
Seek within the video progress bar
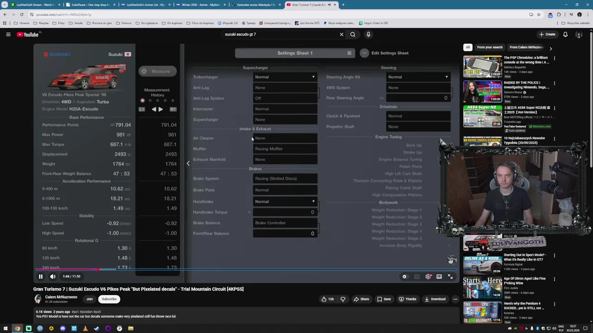tap(246, 269)
